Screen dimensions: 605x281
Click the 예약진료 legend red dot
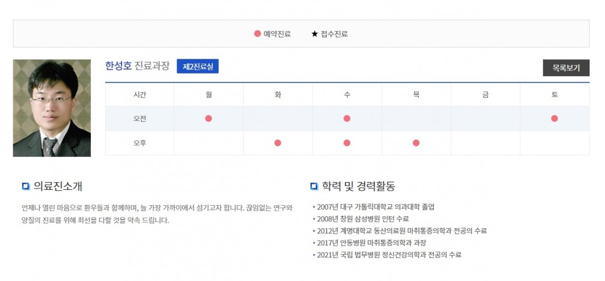pyautogui.click(x=257, y=33)
